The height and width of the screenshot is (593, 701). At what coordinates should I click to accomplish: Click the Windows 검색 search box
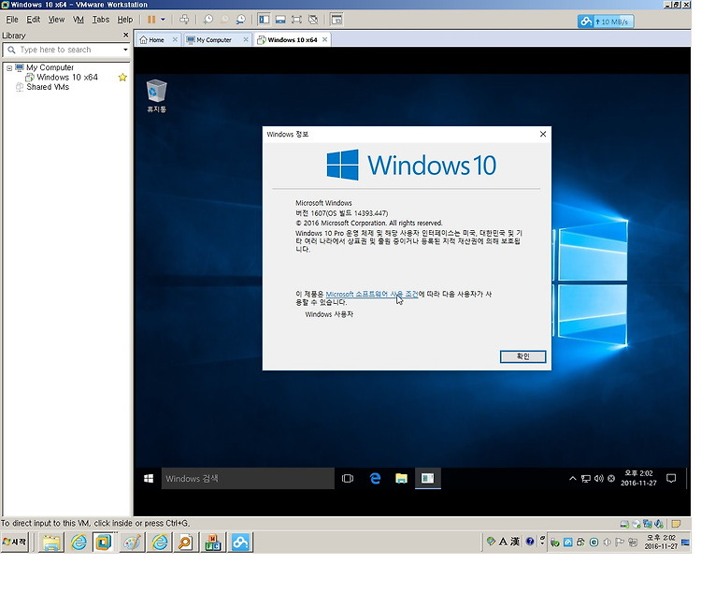pos(248,479)
